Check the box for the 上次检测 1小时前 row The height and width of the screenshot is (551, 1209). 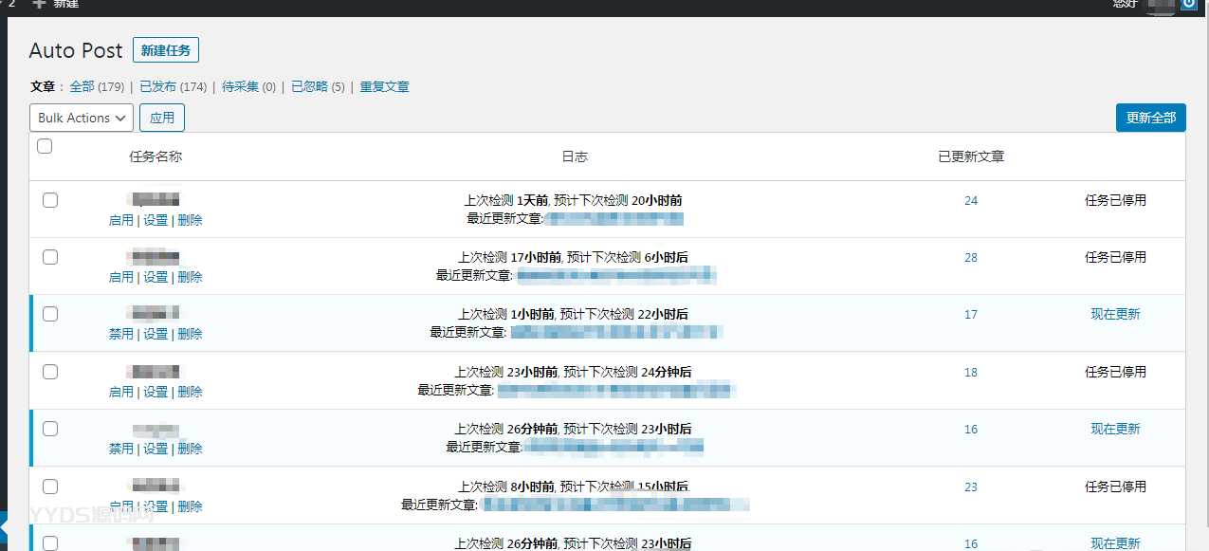[50, 314]
